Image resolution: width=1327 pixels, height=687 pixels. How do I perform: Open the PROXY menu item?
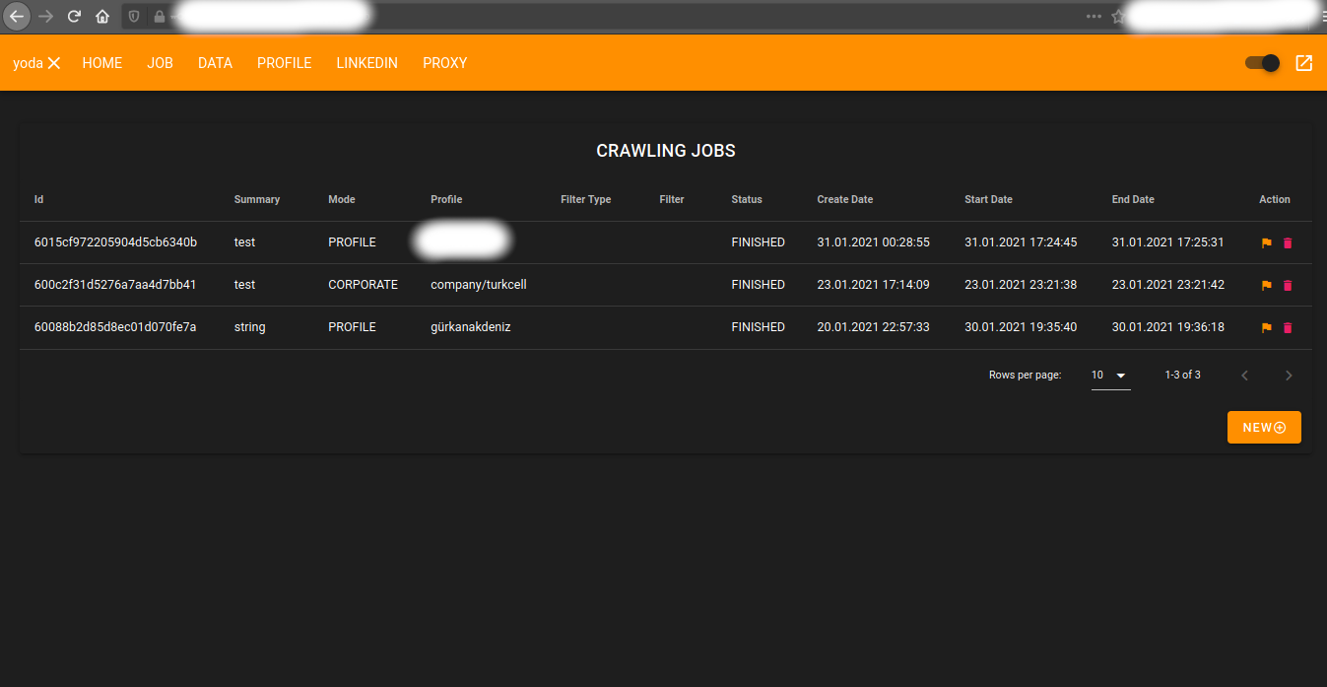[445, 63]
